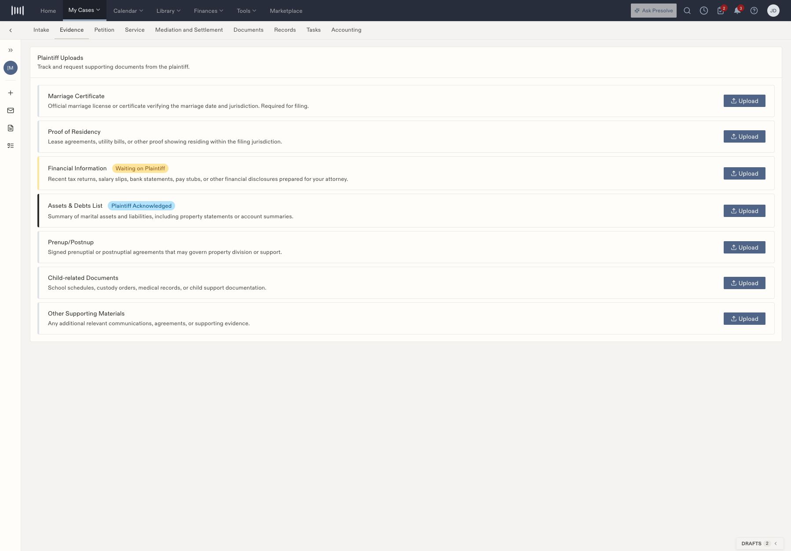
Task: Open the tasks clipboard icon with badge
Action: 721,11
